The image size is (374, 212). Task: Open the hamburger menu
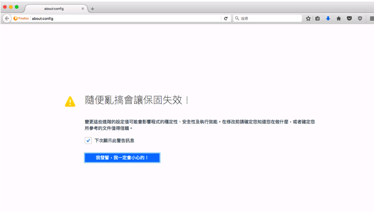pyautogui.click(x=372, y=18)
